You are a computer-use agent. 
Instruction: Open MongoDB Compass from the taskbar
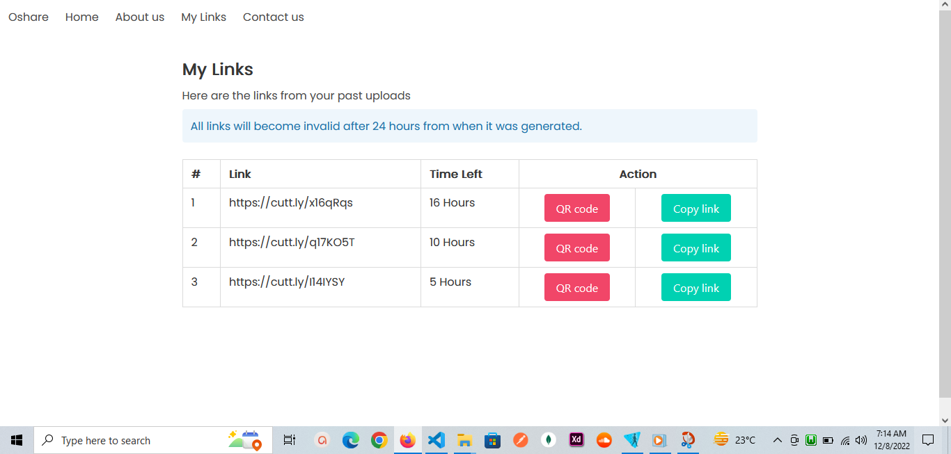pos(549,440)
